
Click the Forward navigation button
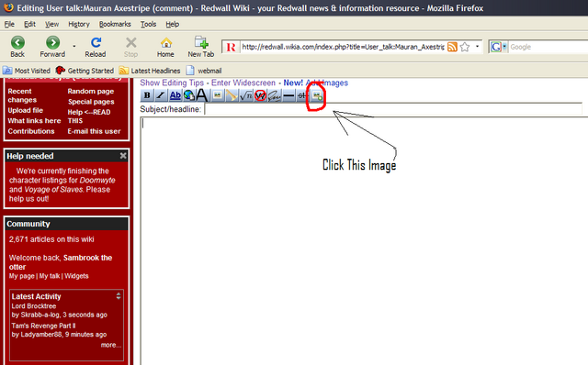(x=52, y=47)
